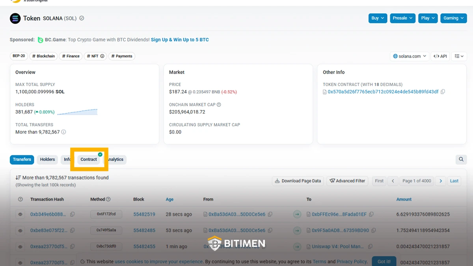Select the # Payments tag
473x266 pixels.
(122, 56)
